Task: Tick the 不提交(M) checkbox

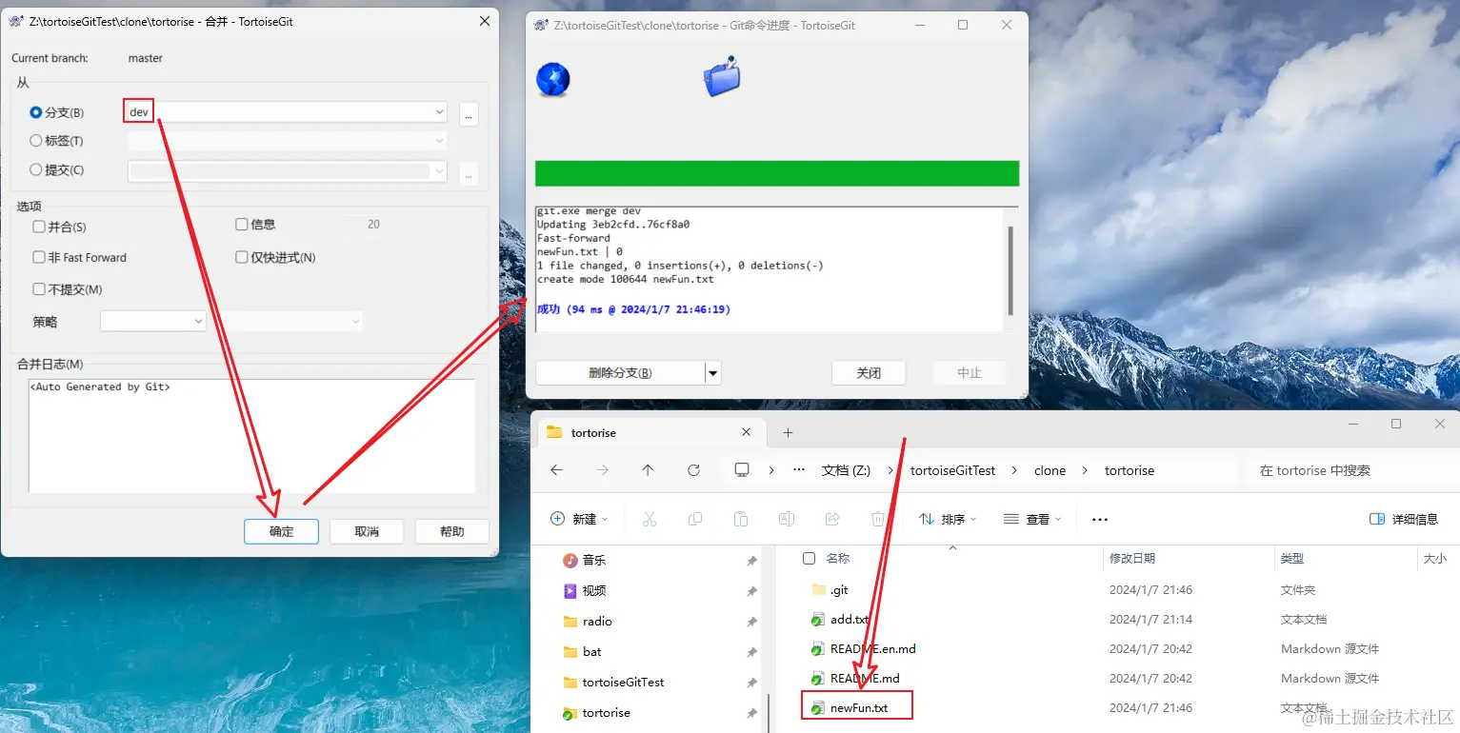Action: point(39,289)
